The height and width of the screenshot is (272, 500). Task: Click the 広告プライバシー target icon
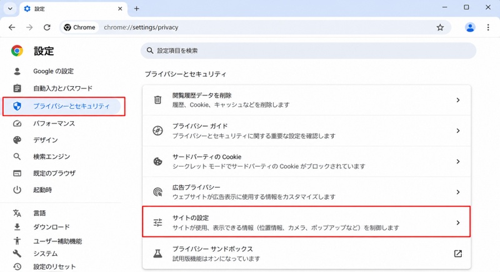coord(158,192)
